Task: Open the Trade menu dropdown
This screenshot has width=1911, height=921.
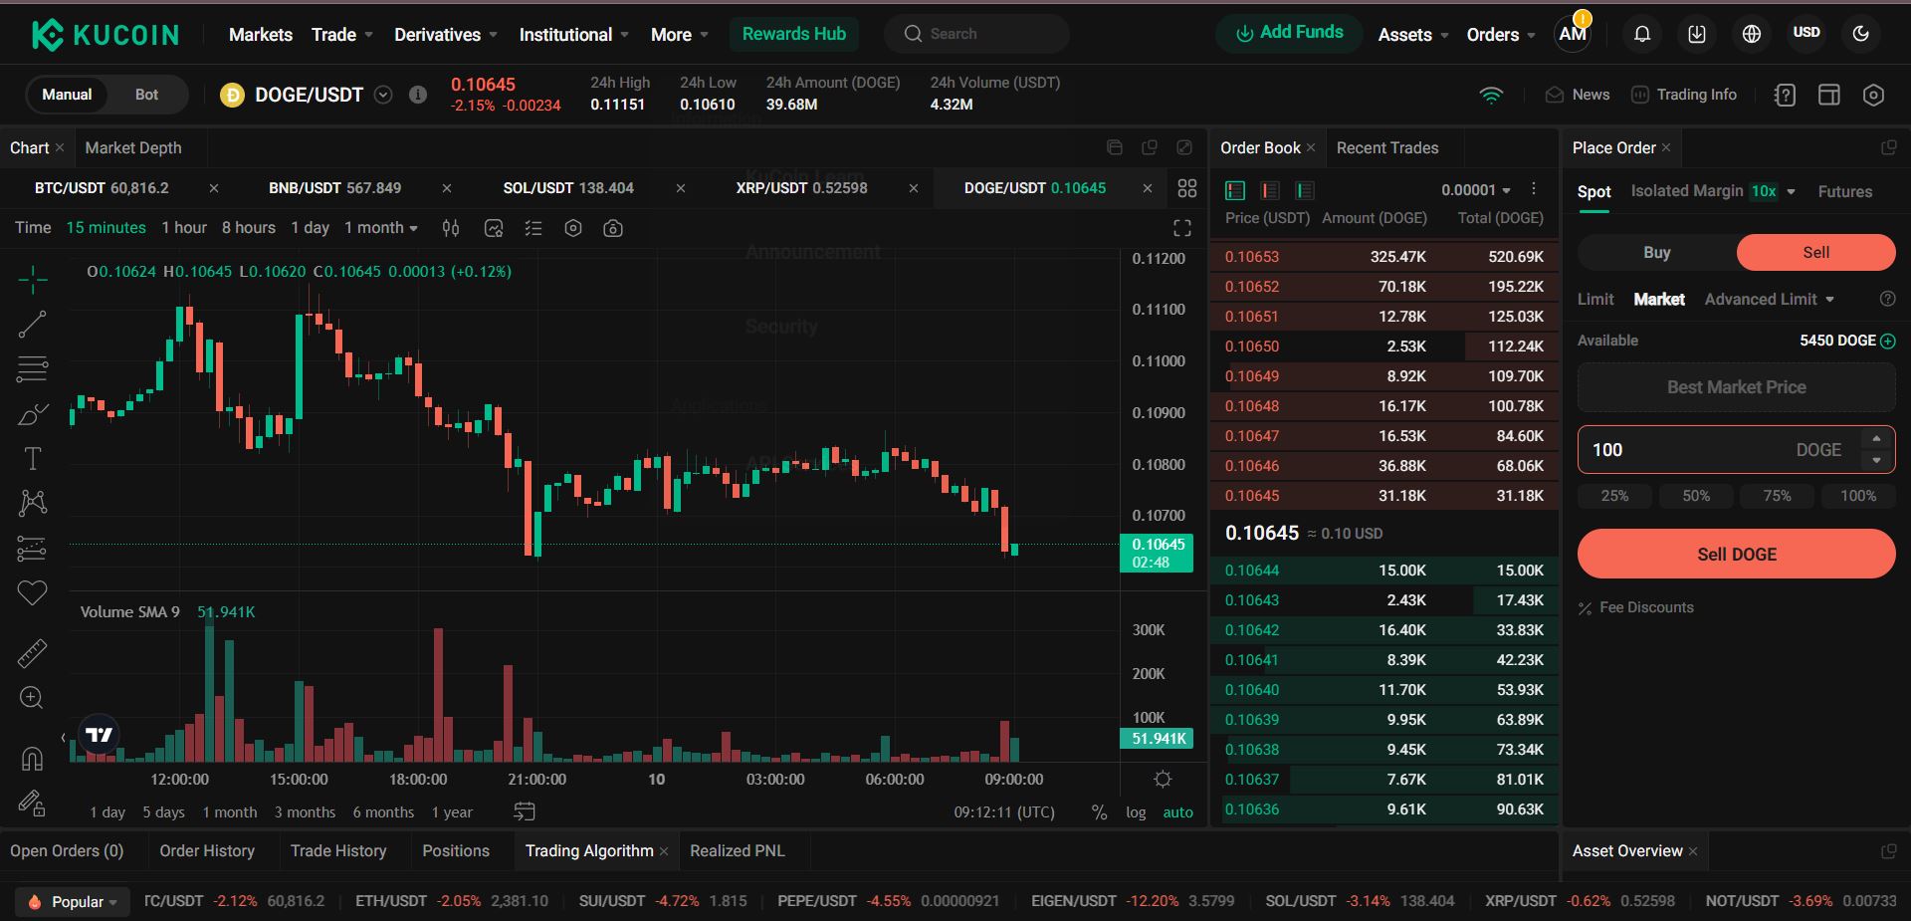Action: 342,34
